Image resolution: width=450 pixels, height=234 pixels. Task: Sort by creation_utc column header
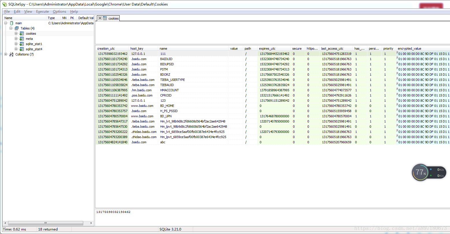click(112, 49)
